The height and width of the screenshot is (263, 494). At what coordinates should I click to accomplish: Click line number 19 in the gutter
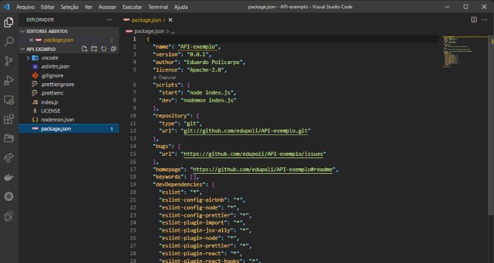133,185
